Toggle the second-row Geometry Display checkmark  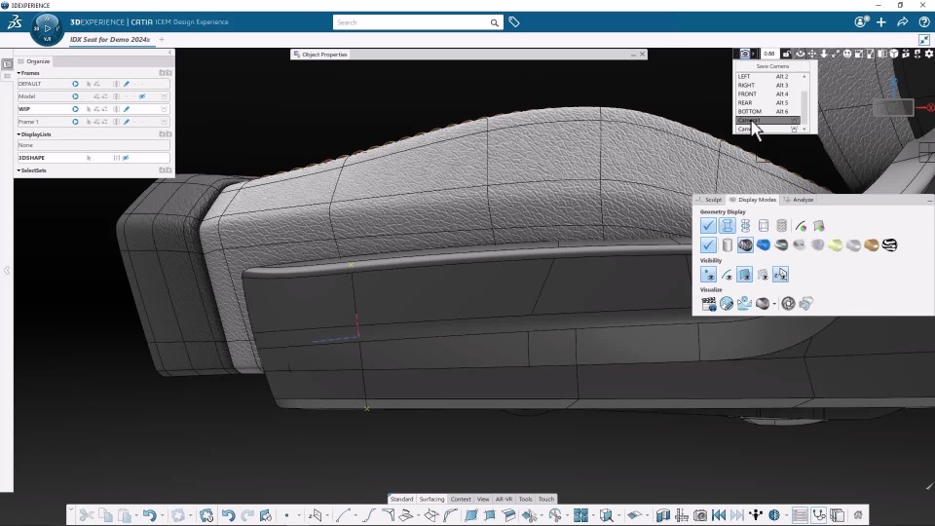pos(708,244)
